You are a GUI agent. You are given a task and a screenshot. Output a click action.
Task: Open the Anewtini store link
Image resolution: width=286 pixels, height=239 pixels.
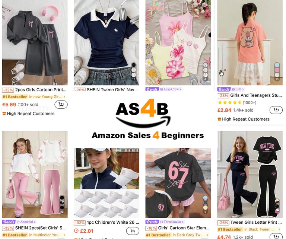(x=26, y=222)
